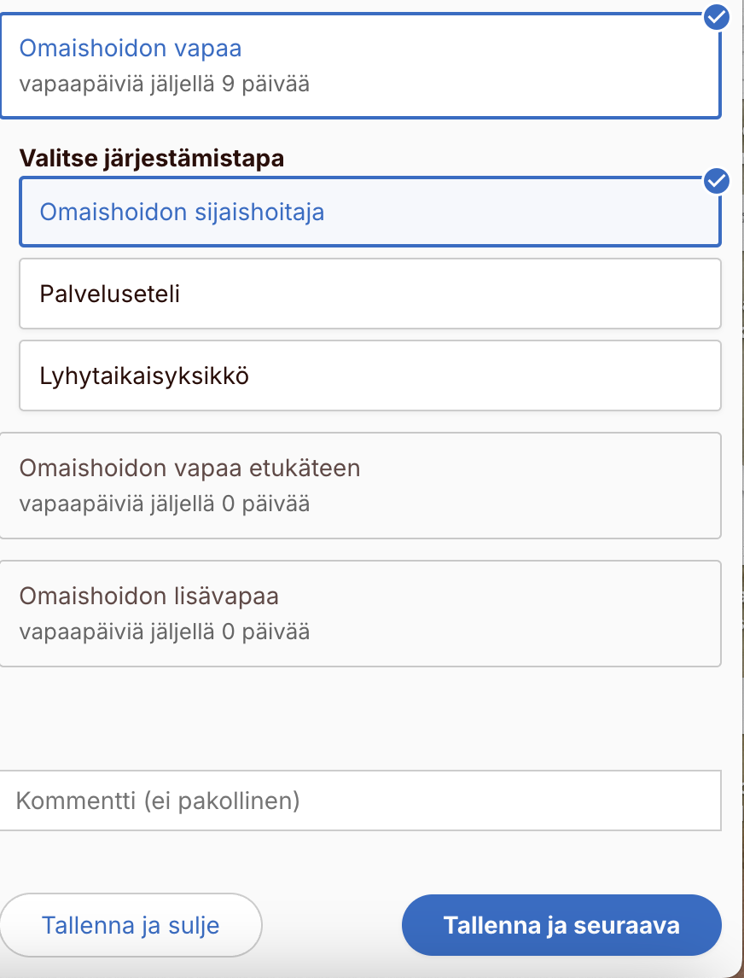Save and continue with the blue button
Screen dimensions: 744x978
561,925
